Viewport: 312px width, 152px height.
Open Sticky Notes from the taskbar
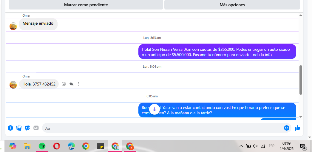101,146
